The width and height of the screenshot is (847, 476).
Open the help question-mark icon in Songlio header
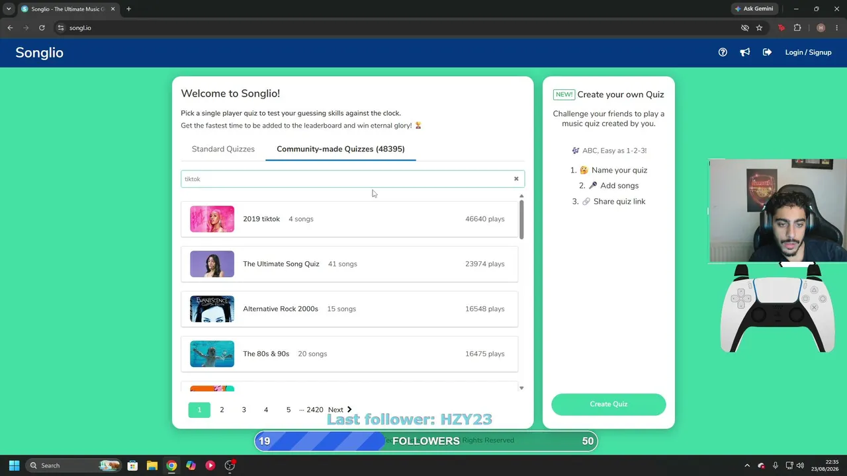(x=723, y=52)
